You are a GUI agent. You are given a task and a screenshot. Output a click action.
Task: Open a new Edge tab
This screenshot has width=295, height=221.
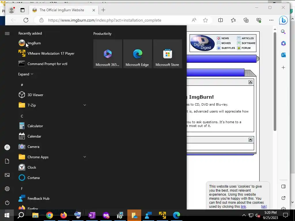pyautogui.click(x=103, y=10)
